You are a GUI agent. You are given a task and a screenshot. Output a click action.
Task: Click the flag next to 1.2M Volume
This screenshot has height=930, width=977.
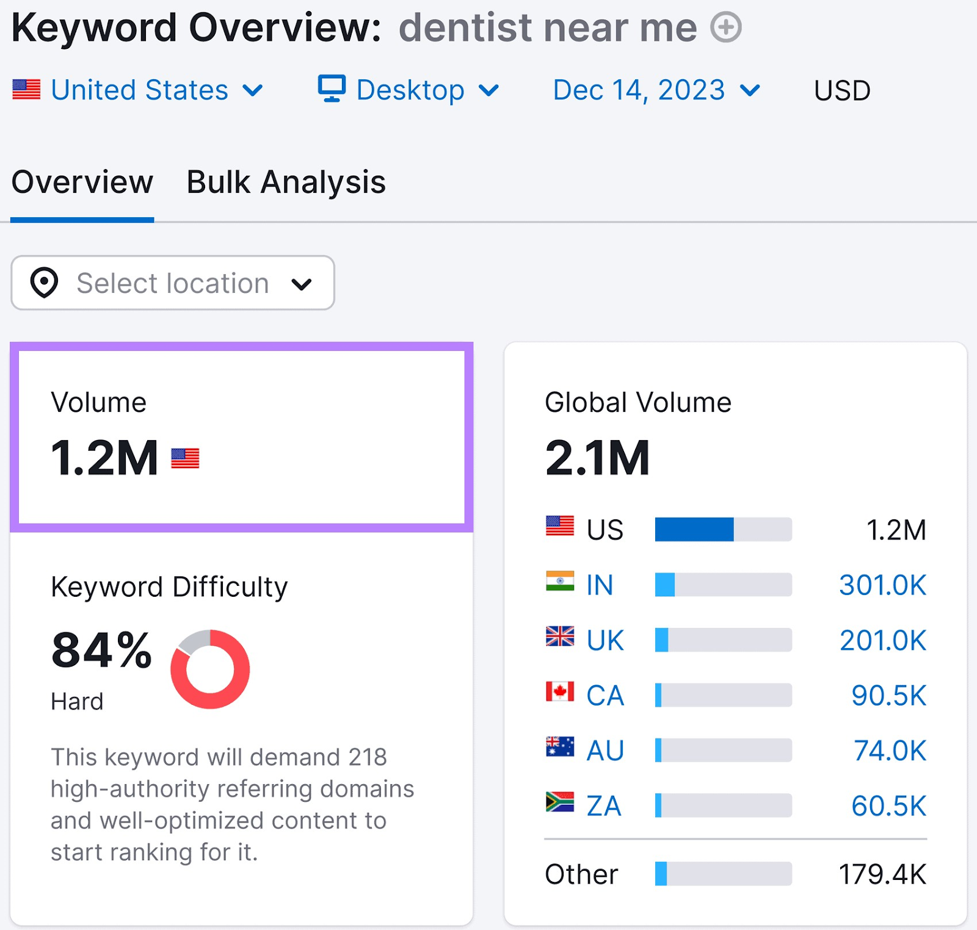tap(184, 458)
